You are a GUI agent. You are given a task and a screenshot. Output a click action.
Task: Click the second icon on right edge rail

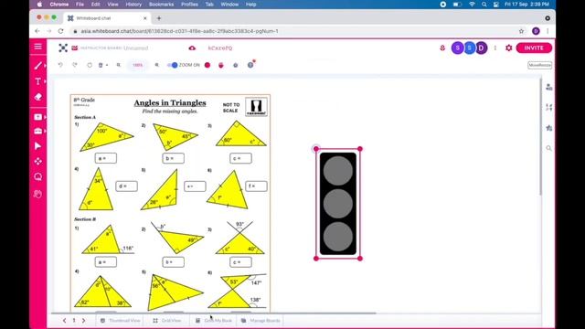click(548, 108)
